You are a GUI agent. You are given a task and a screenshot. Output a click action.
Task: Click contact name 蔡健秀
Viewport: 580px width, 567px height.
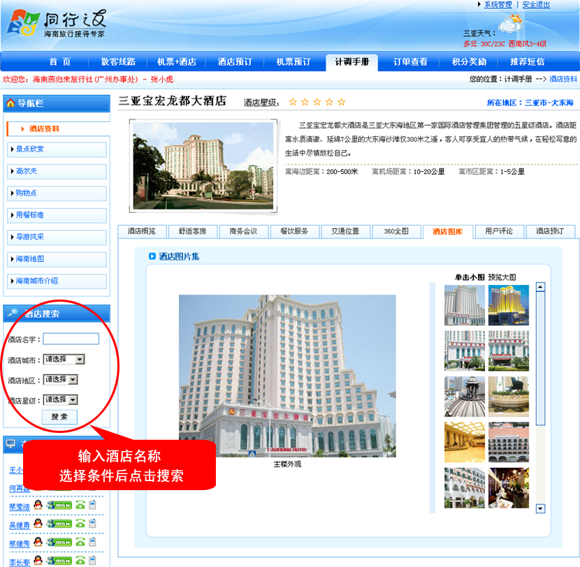point(20,544)
